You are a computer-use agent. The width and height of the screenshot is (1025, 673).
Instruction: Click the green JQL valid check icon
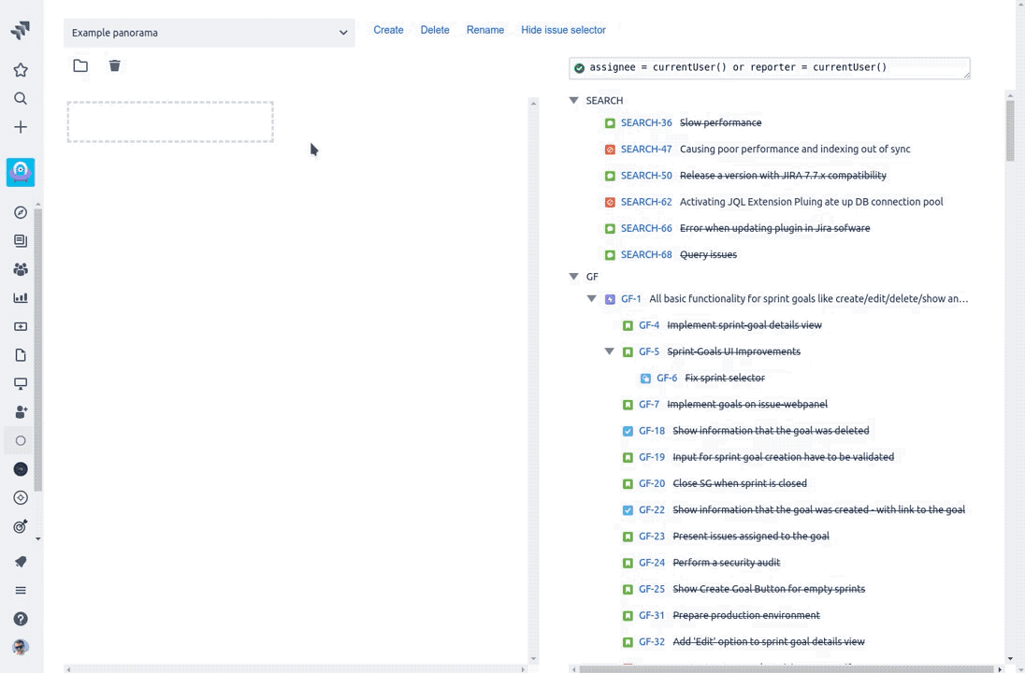[579, 68]
